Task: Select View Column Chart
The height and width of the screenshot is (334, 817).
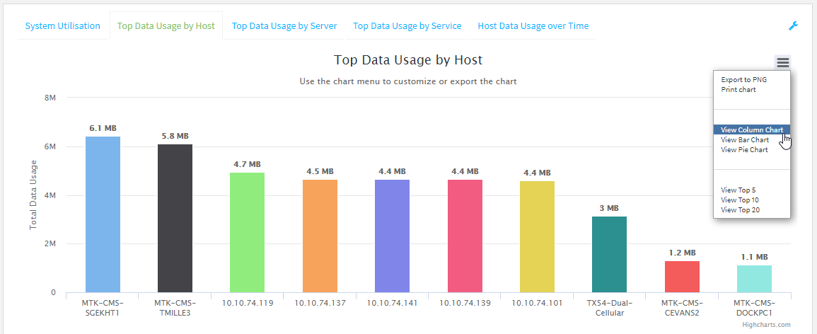Action: (x=751, y=129)
